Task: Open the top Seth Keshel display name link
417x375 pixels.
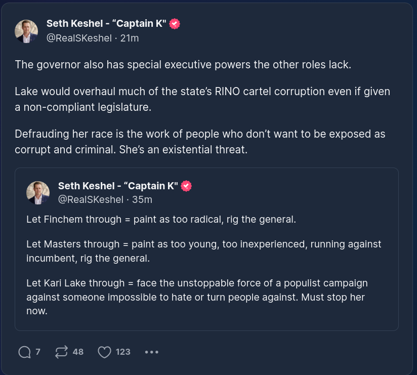Action: (x=106, y=23)
